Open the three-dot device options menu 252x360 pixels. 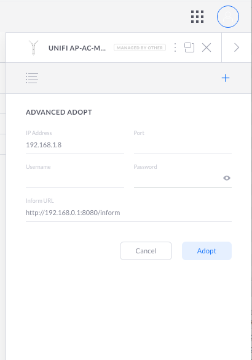pos(175,47)
